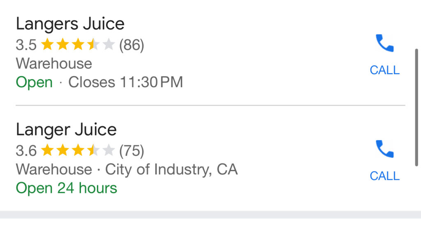Click the "Open 24 hours" status text
421x230 pixels.
[66, 188]
